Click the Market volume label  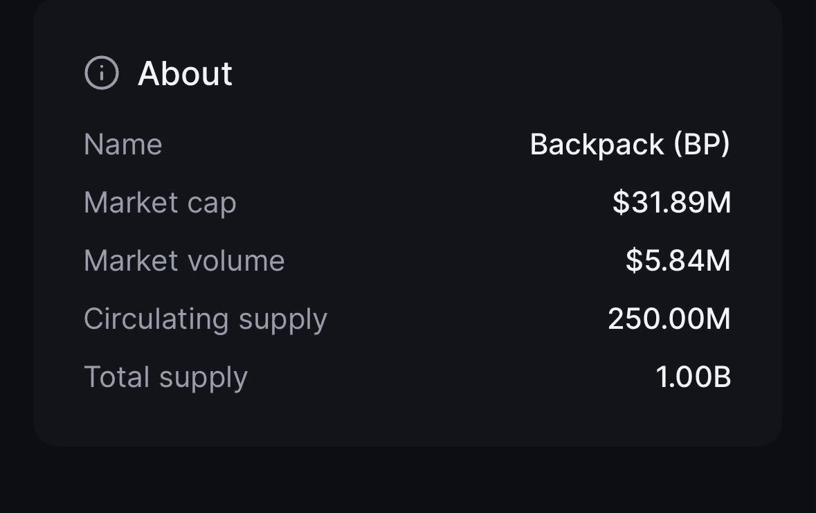point(184,261)
